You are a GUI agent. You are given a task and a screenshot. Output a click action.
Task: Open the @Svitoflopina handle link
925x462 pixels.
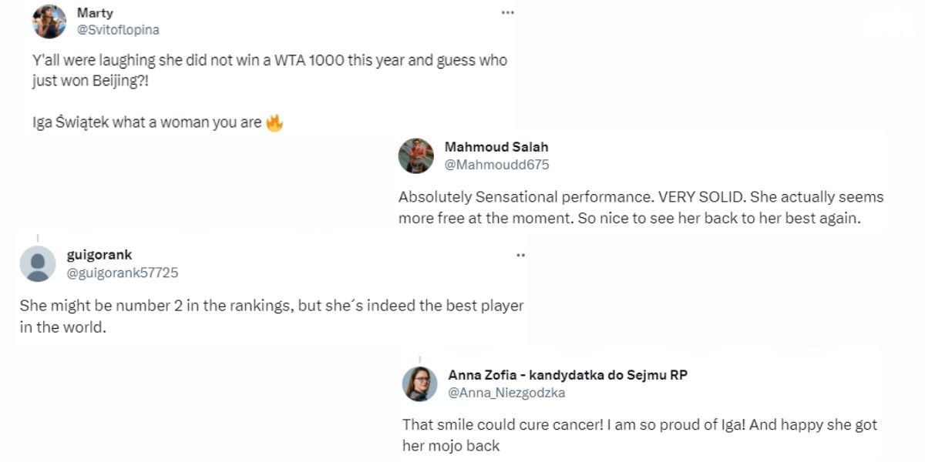[118, 29]
